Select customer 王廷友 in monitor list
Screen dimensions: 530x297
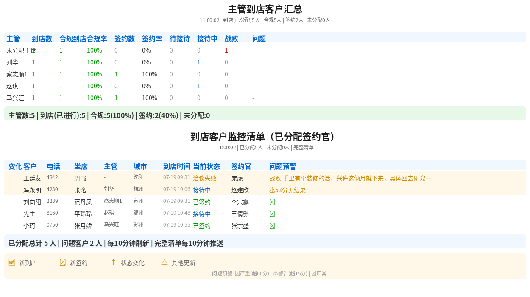[x=32, y=178]
